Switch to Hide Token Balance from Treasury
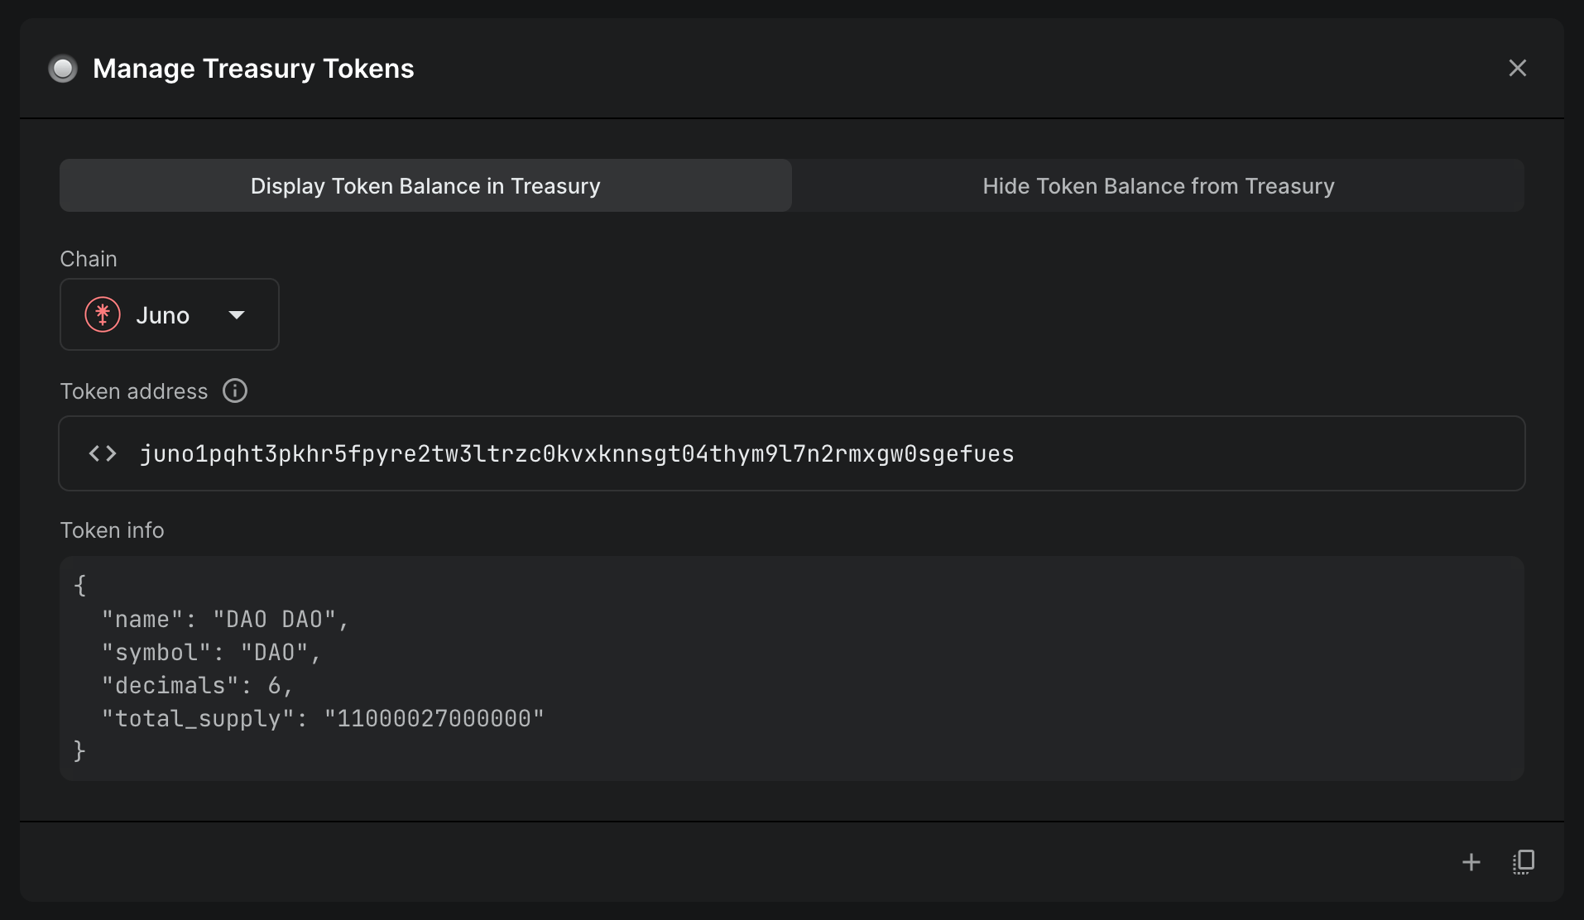Screen dimensions: 1584x920 pyautogui.click(x=1158, y=186)
